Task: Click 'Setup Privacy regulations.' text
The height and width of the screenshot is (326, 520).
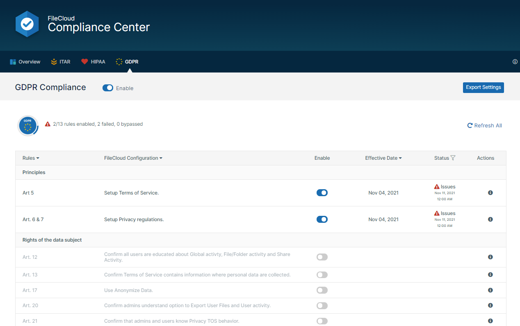Action: click(x=134, y=219)
